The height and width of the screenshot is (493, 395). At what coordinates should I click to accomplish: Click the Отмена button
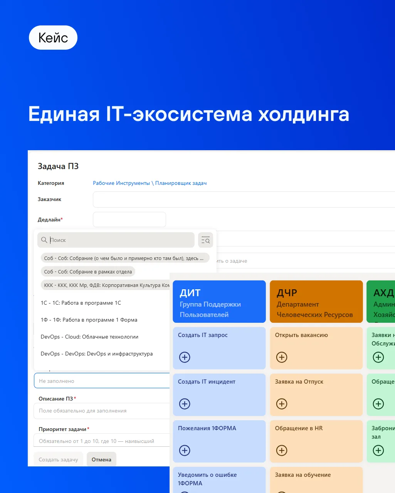tap(101, 459)
